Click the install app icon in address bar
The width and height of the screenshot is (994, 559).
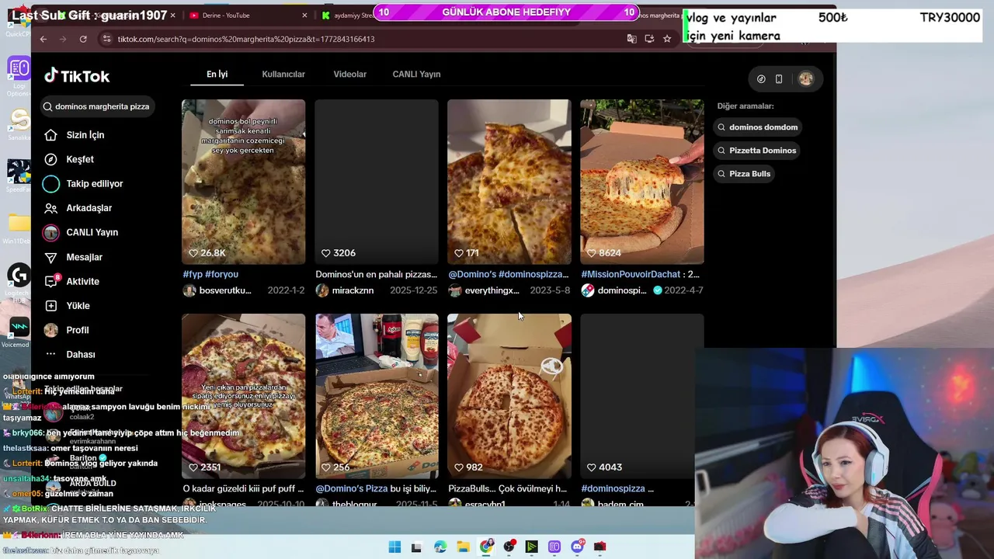click(649, 39)
